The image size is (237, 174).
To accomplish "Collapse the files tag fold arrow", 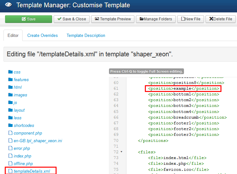I will (x=121, y=152).
